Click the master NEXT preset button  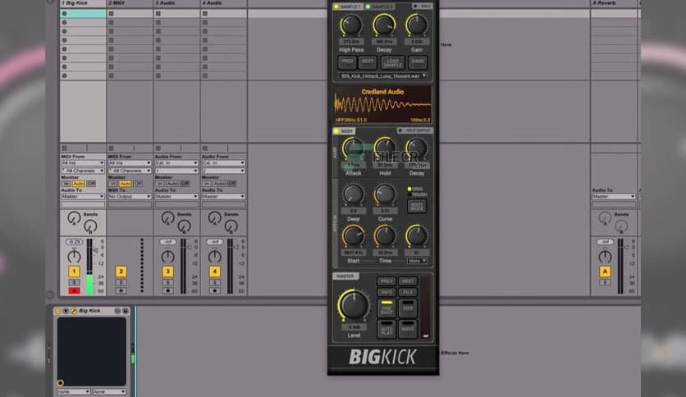[x=407, y=281]
